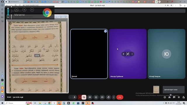Raise hand in the meeting

(108, 97)
